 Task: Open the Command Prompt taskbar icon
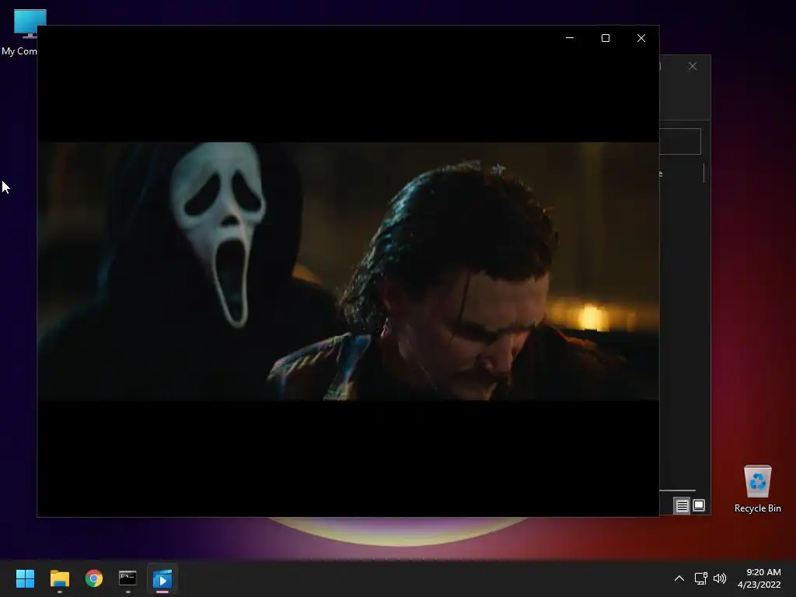(x=127, y=578)
